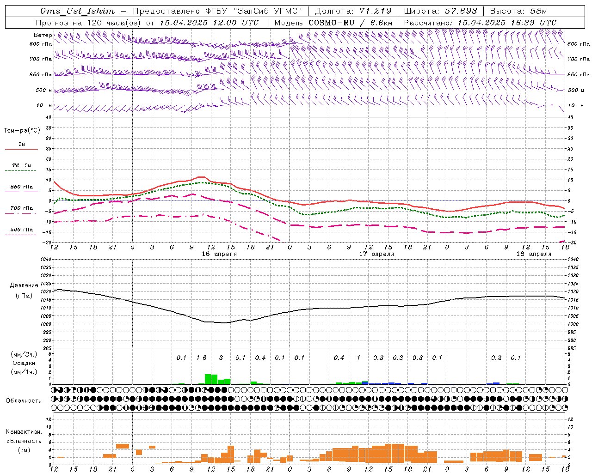Click the solid red line sample under 2м
The image size is (592, 473).
(22, 149)
